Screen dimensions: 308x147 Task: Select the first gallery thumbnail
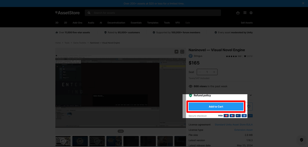[x=63, y=141]
